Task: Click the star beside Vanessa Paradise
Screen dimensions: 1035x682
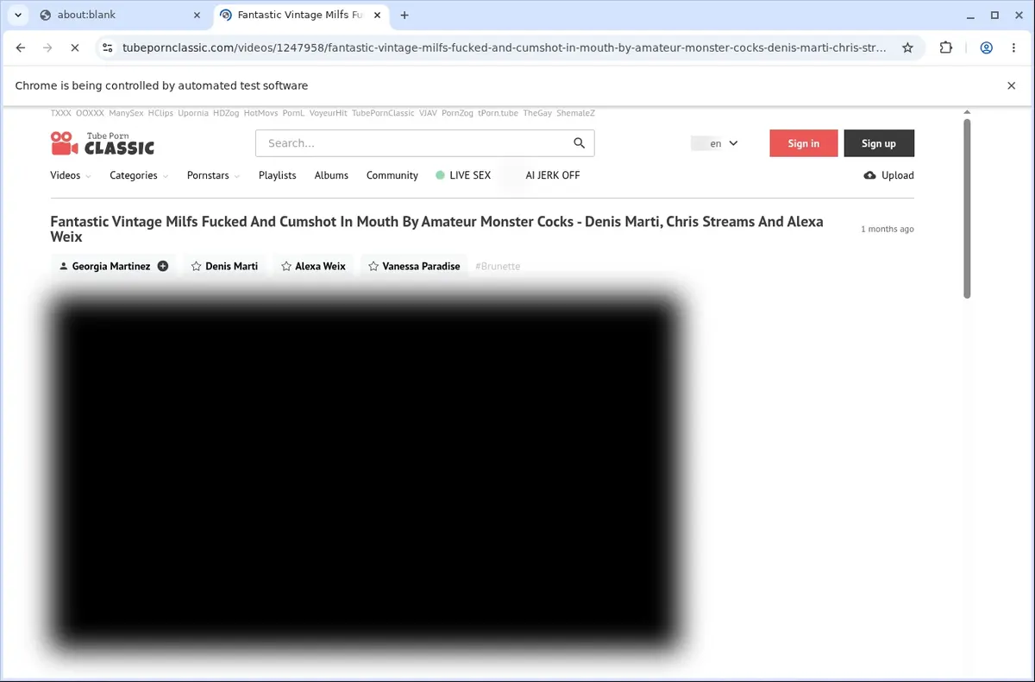Action: pyautogui.click(x=373, y=266)
